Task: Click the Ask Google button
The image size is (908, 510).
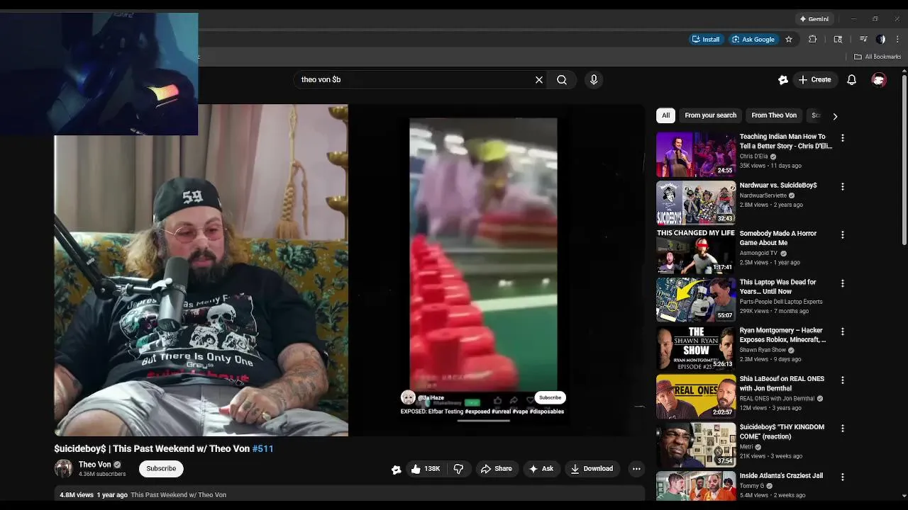Action: click(753, 40)
